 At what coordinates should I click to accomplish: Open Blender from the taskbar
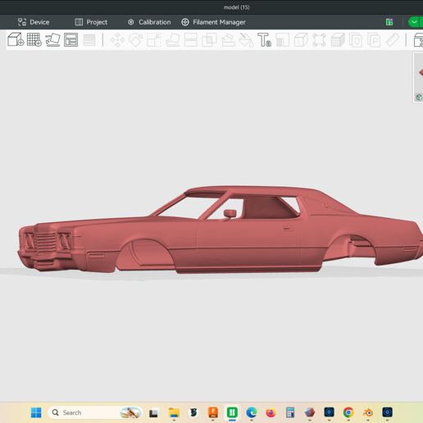pos(368,412)
